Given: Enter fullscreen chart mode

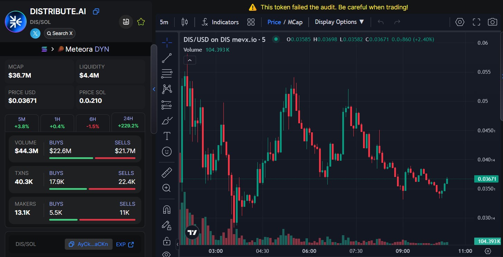Looking at the screenshot, I should click(477, 22).
